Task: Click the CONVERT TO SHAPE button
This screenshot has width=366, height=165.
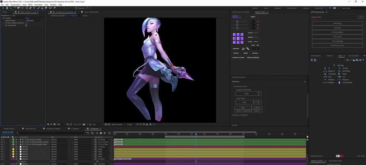Action: point(238,57)
